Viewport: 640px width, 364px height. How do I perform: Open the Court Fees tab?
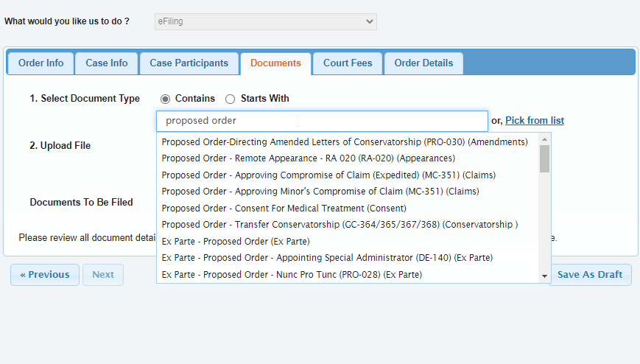pyautogui.click(x=348, y=63)
